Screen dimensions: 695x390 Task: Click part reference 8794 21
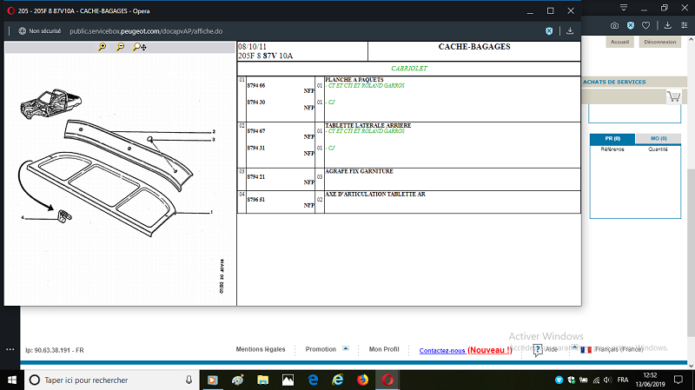(x=256, y=177)
